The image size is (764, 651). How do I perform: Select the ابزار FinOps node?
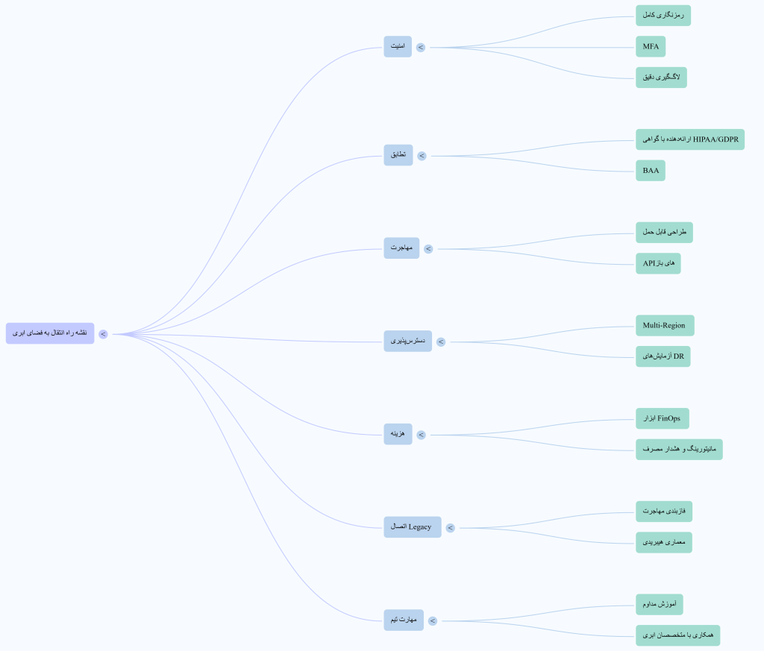pos(662,418)
